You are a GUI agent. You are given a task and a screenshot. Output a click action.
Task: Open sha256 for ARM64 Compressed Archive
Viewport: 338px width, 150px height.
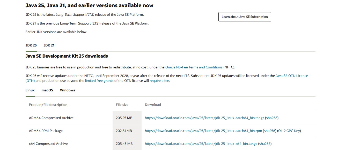271,118
